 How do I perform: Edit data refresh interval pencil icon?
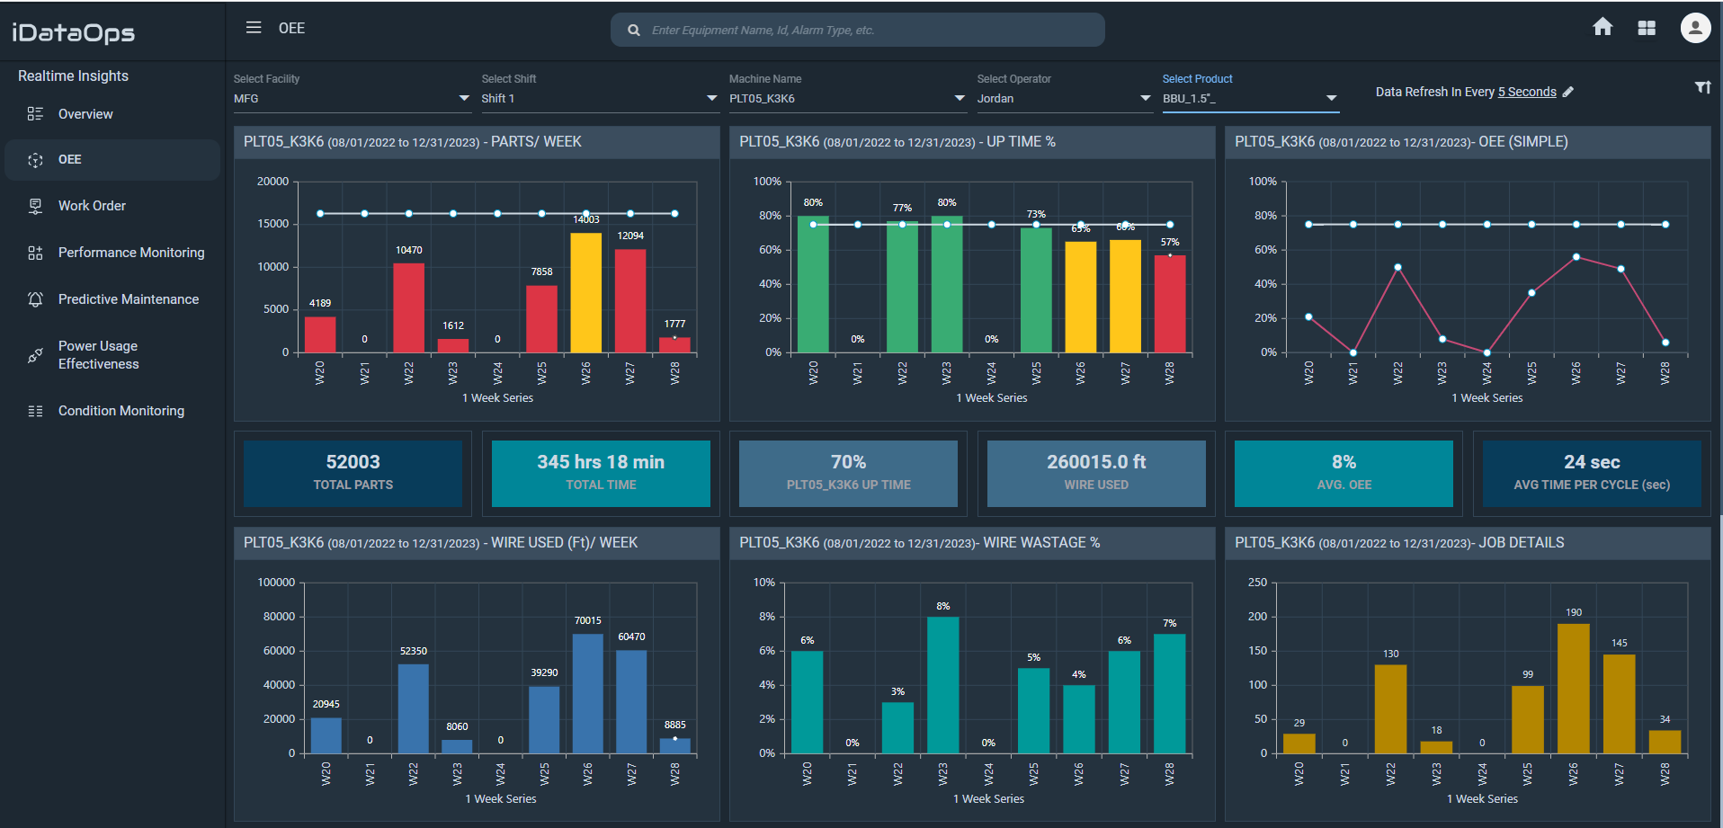pos(1568,92)
